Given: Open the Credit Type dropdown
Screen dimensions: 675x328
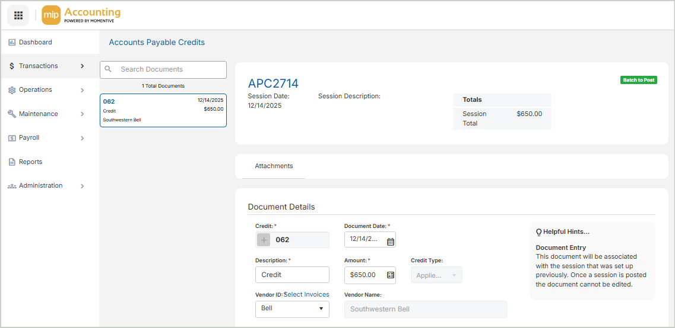Looking at the screenshot, I should 436,275.
